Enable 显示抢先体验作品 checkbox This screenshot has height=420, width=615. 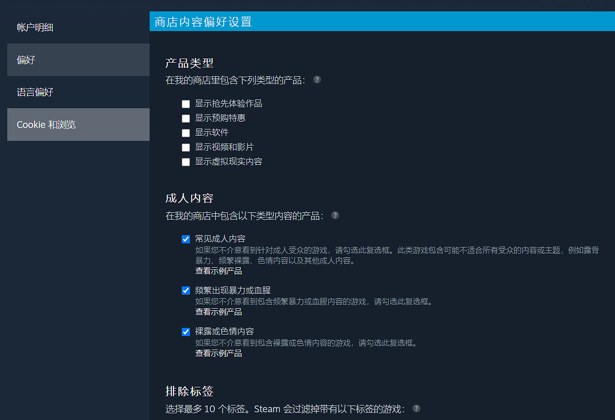[x=186, y=104]
